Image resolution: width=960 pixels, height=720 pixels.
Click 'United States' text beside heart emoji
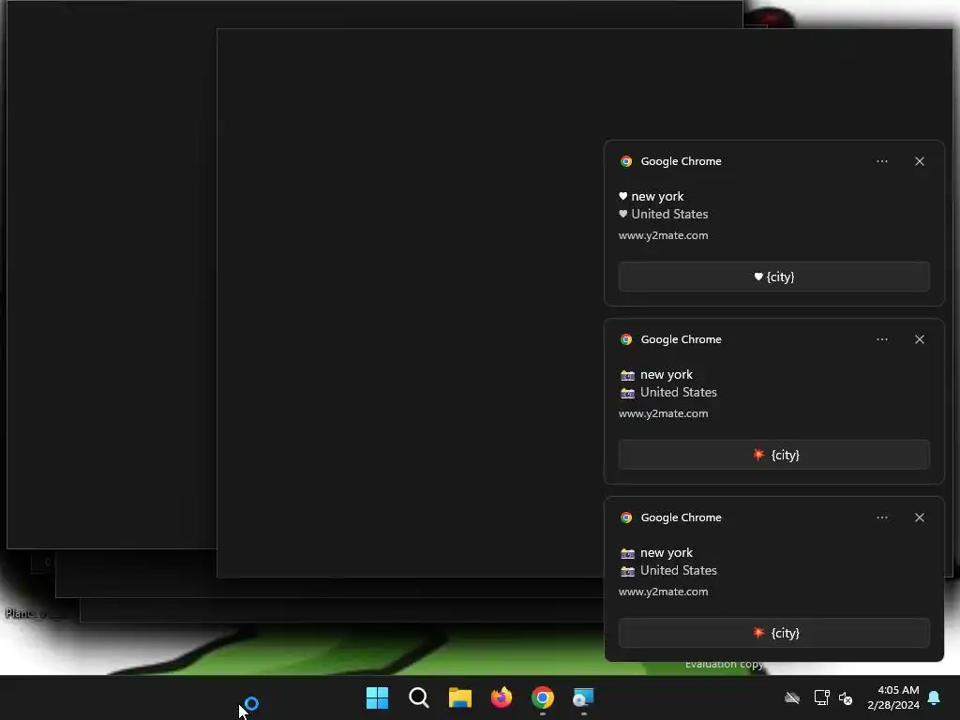669,215
